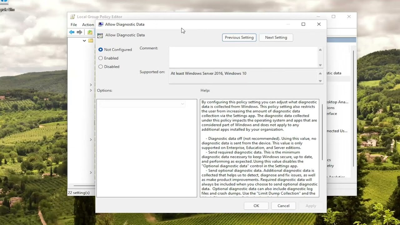Click the Cancel button
The width and height of the screenshot is (400, 225).
coord(283,206)
